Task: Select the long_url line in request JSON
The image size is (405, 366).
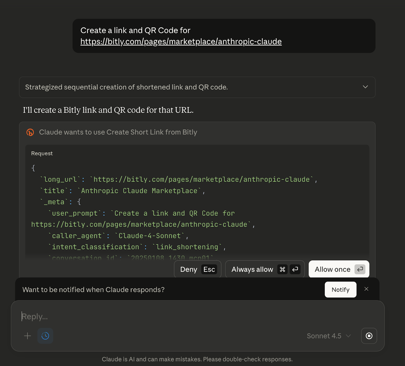Action: 178,179
